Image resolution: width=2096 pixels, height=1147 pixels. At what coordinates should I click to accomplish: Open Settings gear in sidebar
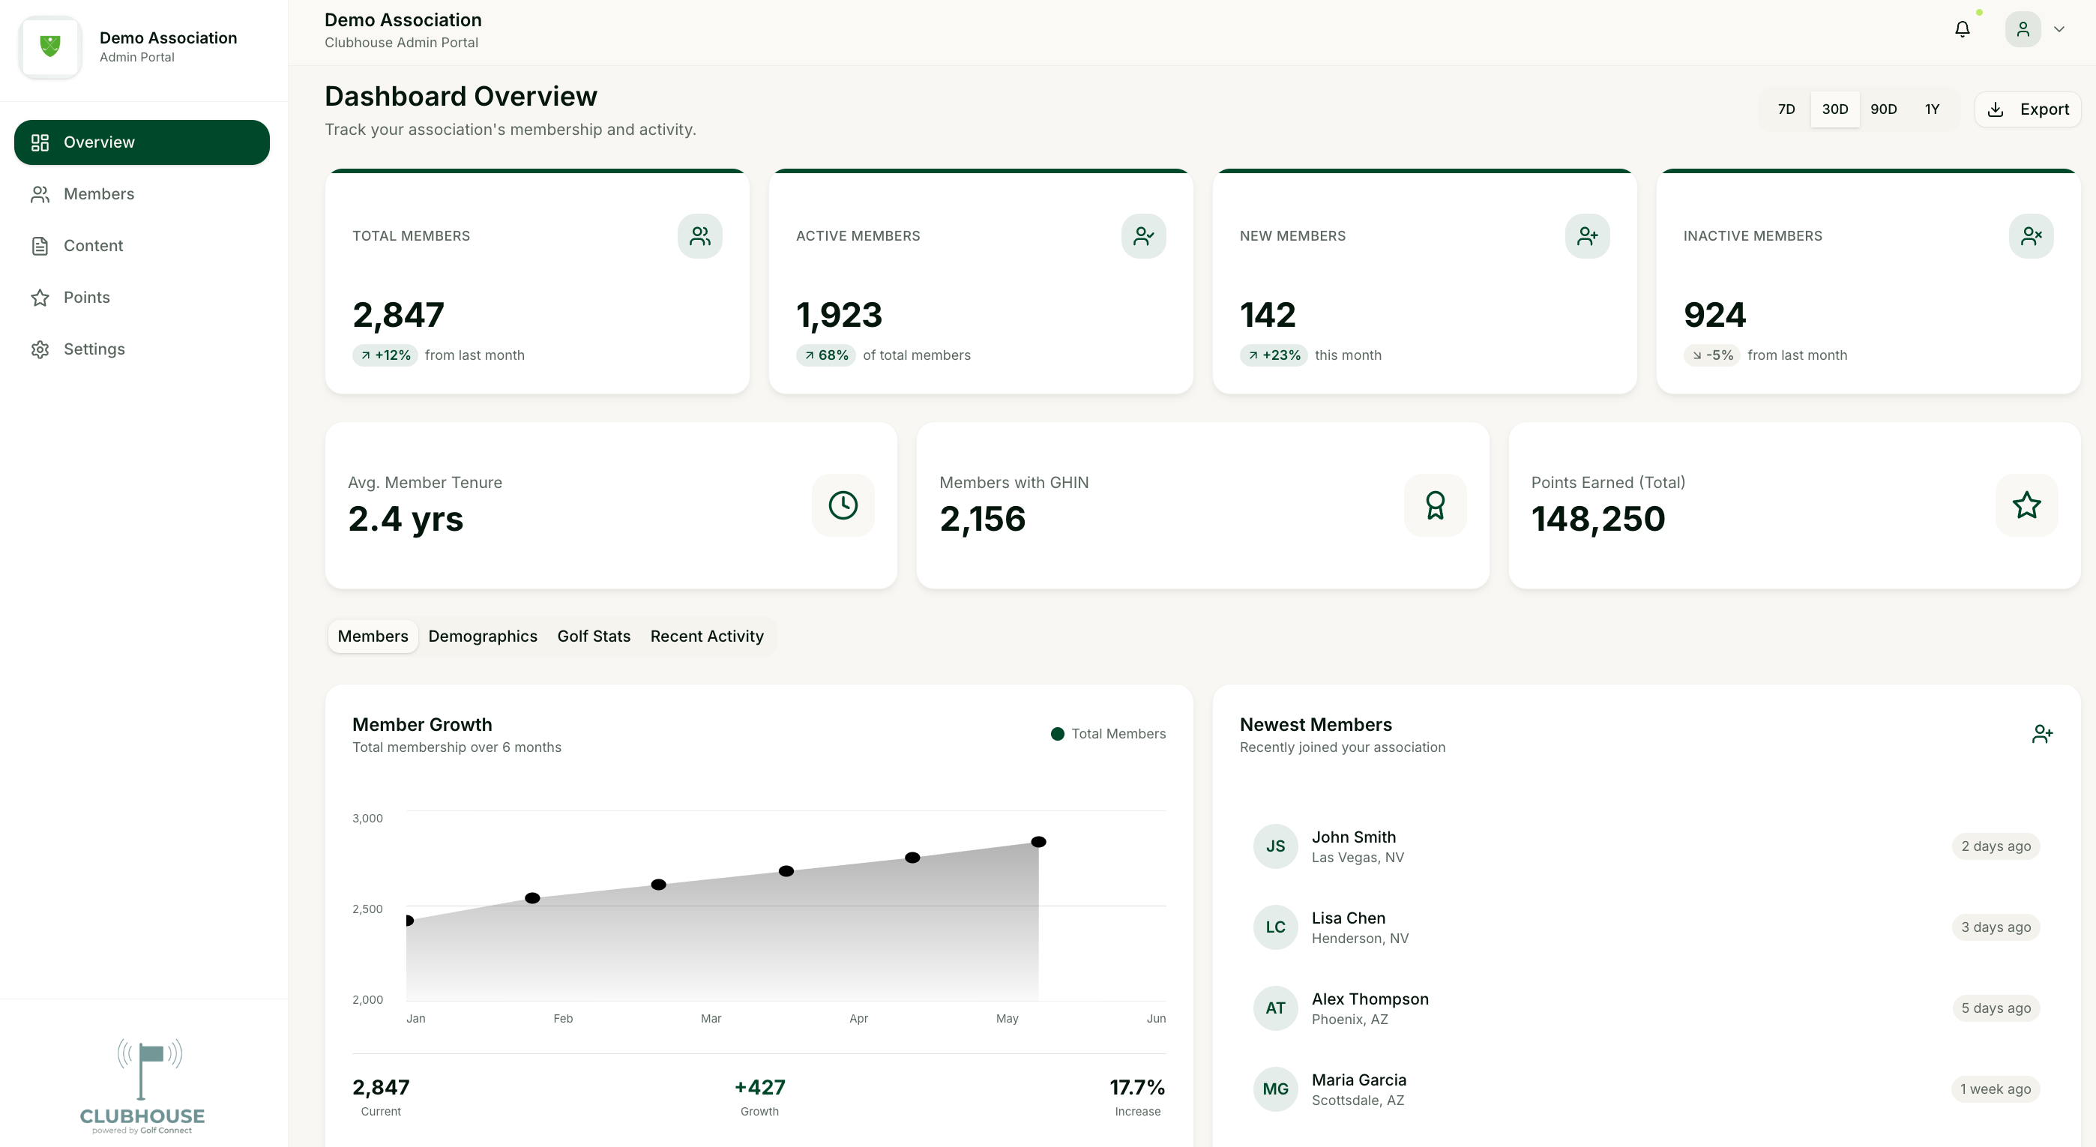40,348
